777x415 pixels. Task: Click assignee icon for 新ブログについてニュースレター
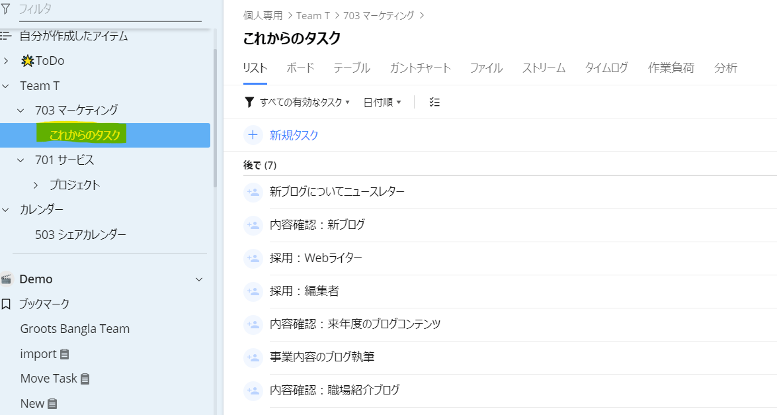(253, 192)
